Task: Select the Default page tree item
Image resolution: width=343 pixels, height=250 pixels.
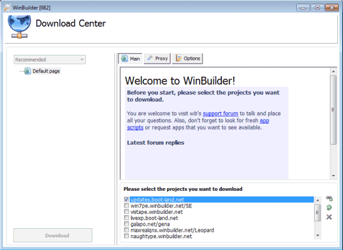Action: click(46, 71)
